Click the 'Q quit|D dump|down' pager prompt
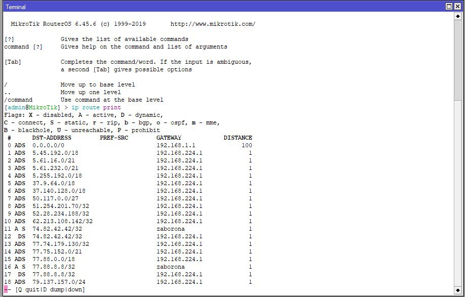This screenshot has width=465, height=297. [x=50, y=289]
